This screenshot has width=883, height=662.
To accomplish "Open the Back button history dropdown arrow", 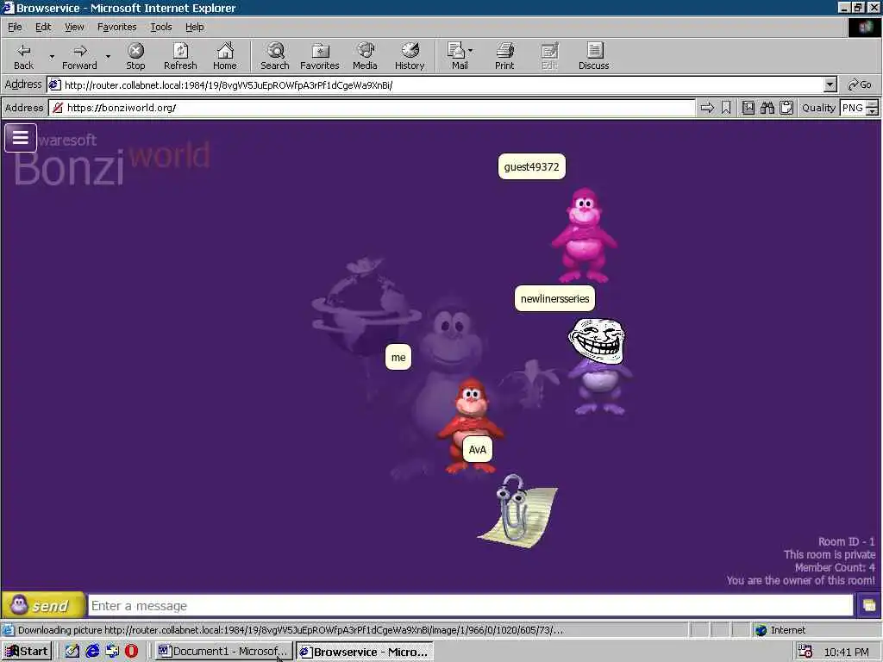I will (x=52, y=56).
